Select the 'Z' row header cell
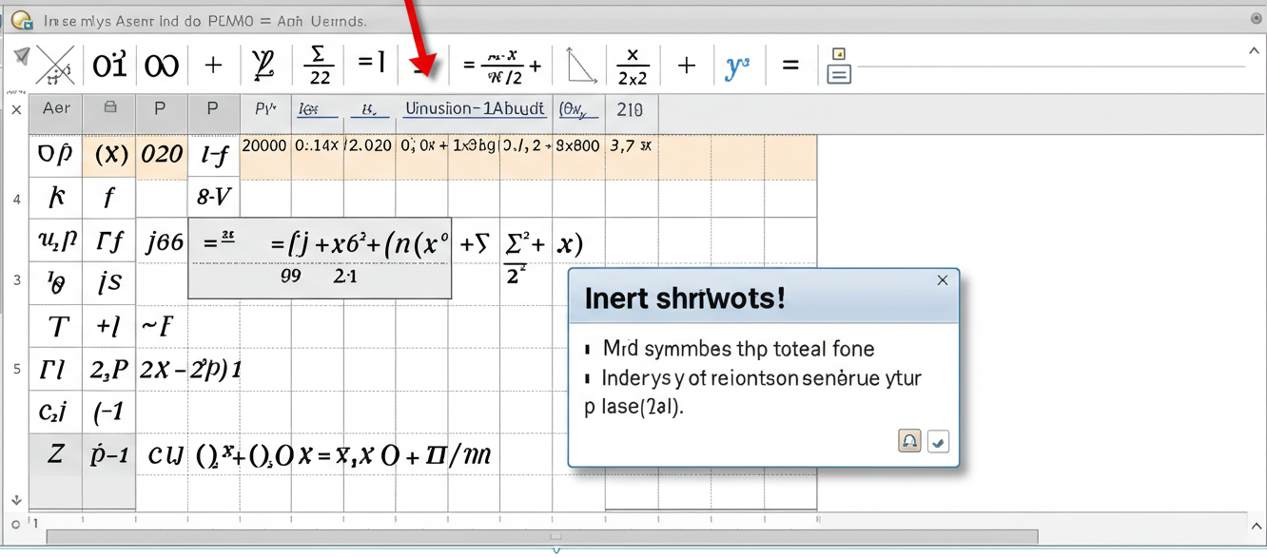Screen dimensions: 1267x557 point(56,454)
